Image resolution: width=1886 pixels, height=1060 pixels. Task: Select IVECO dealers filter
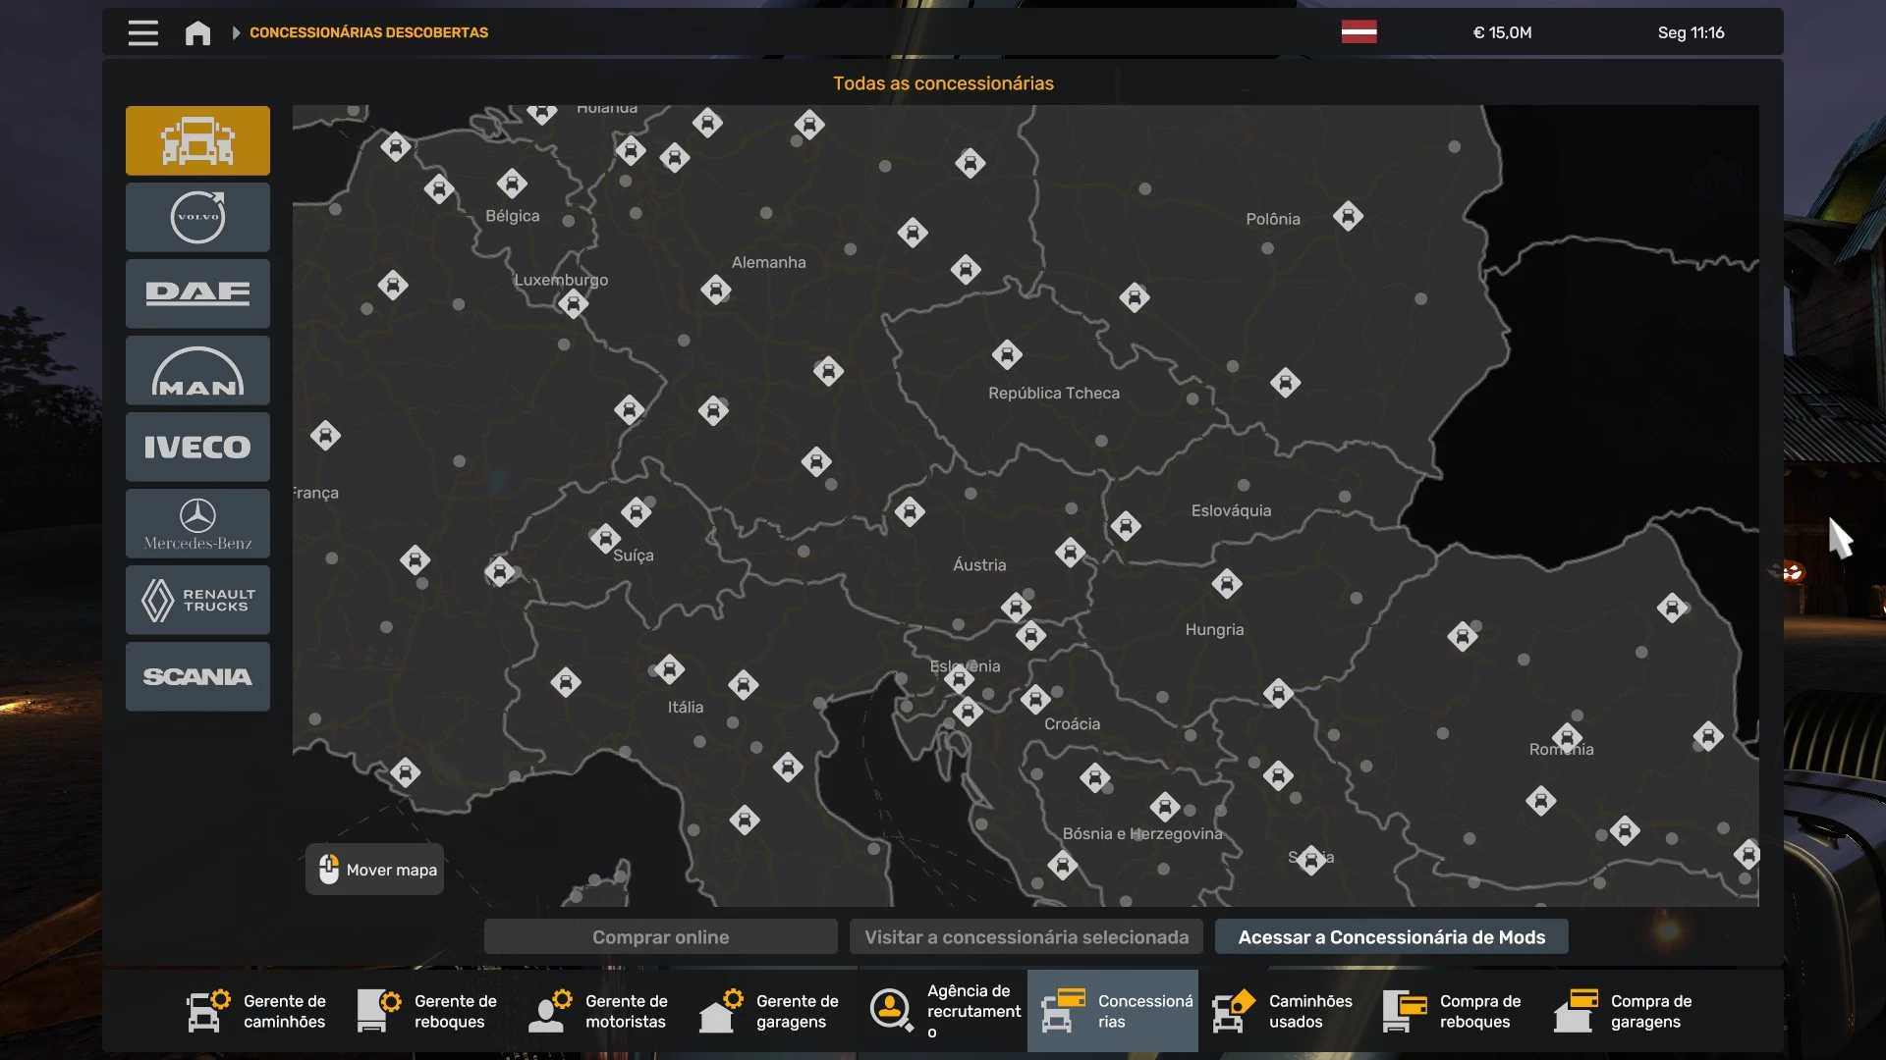pos(197,447)
